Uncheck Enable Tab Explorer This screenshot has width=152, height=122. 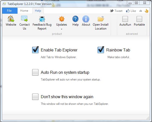(35, 50)
